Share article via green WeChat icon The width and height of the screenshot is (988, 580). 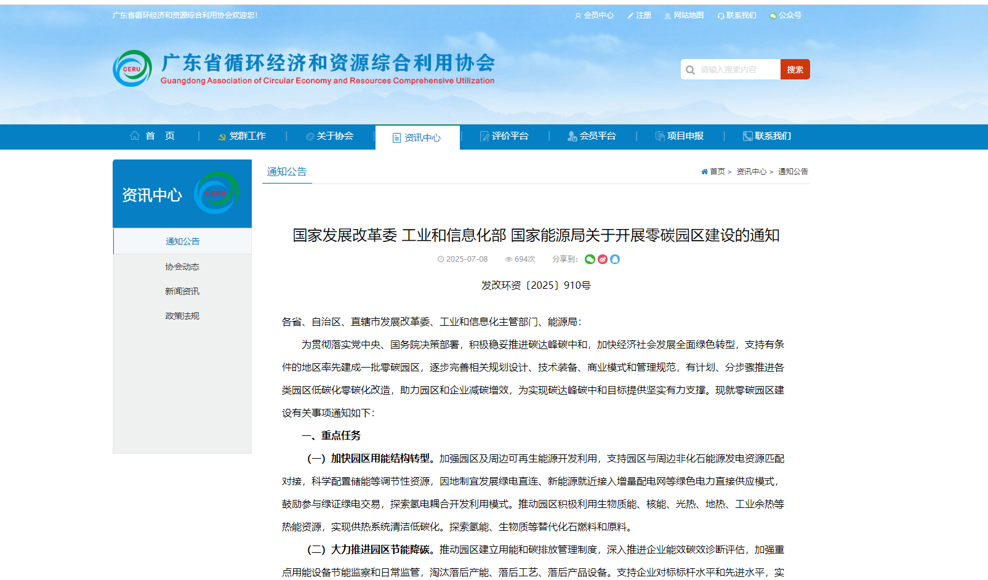pos(590,259)
